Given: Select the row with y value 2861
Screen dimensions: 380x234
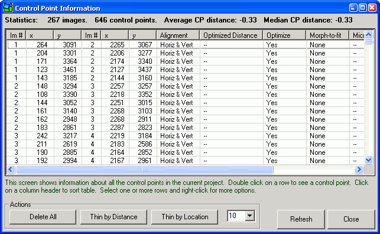Looking at the screenshot, I should click(186, 128).
